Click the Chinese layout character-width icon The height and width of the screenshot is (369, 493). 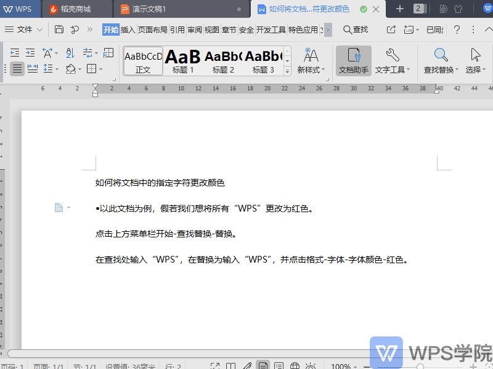[x=47, y=53]
